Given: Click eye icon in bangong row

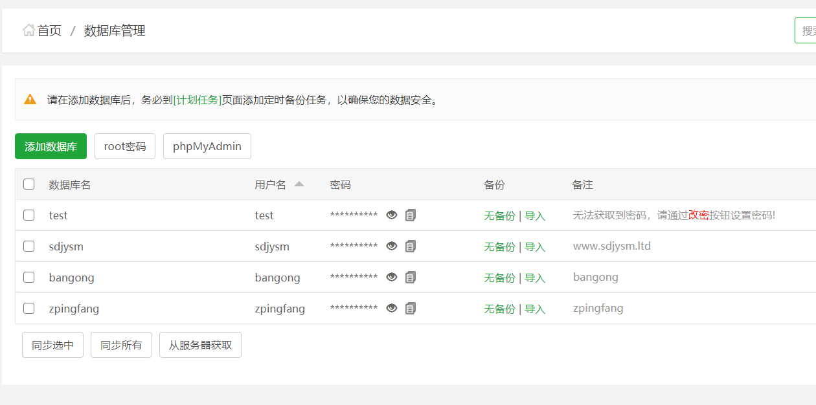Looking at the screenshot, I should pos(392,278).
